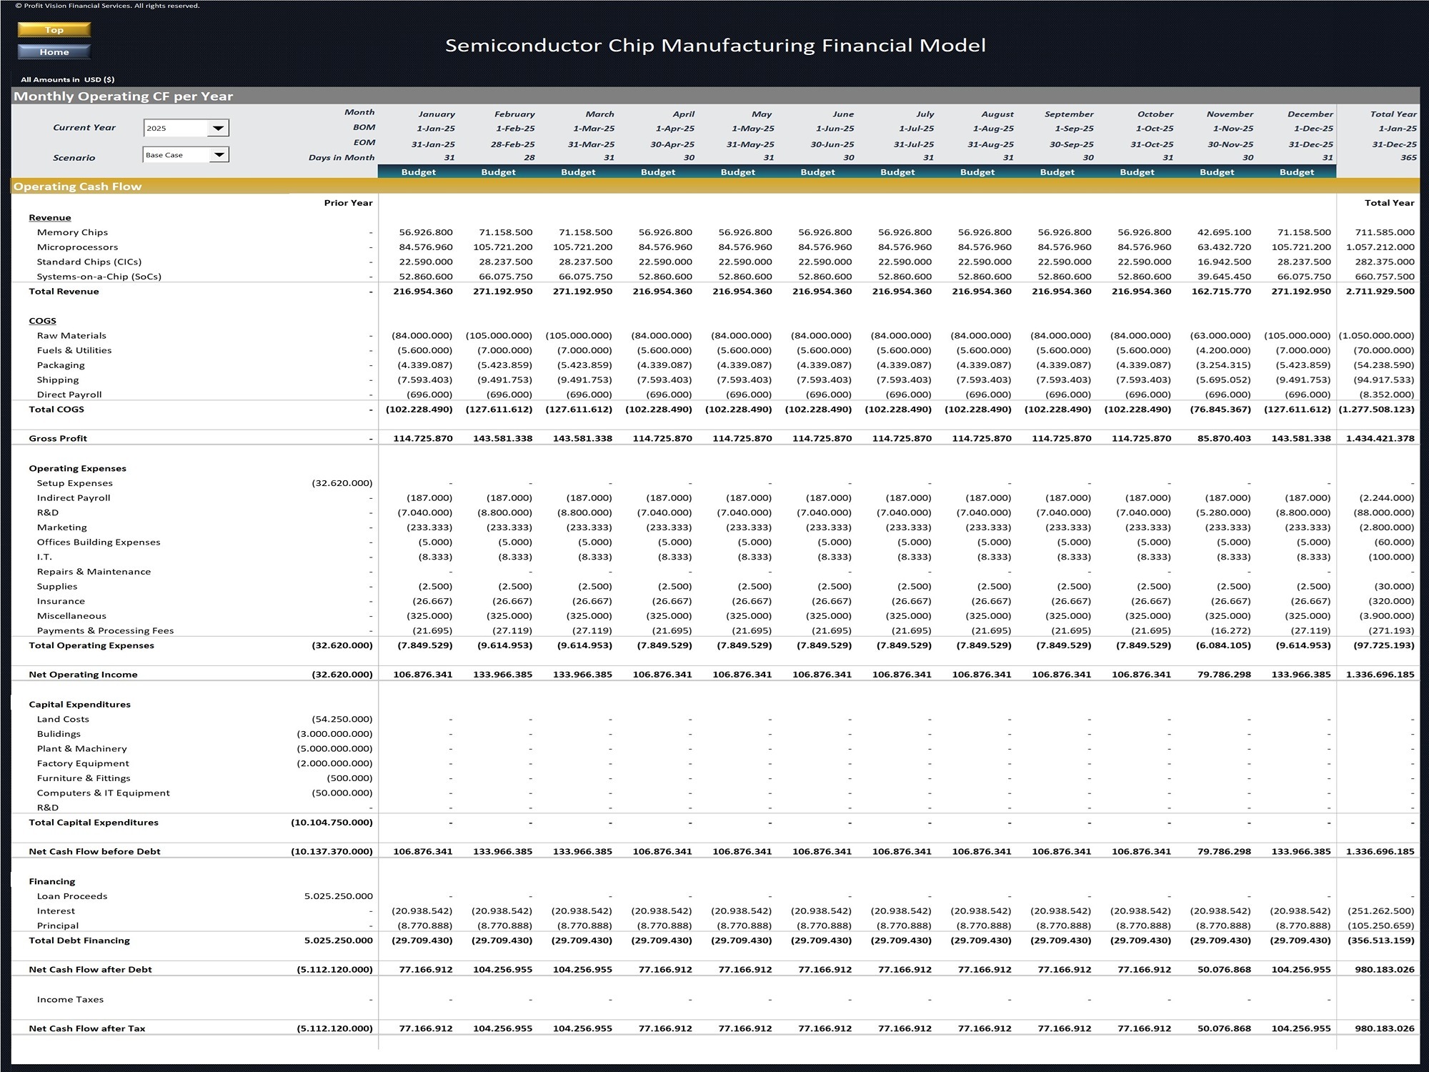Image resolution: width=1429 pixels, height=1072 pixels.
Task: Click the Repairs & Maintenance label
Action: (94, 572)
